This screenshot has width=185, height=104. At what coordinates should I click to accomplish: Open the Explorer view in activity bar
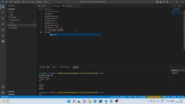coord(3,6)
